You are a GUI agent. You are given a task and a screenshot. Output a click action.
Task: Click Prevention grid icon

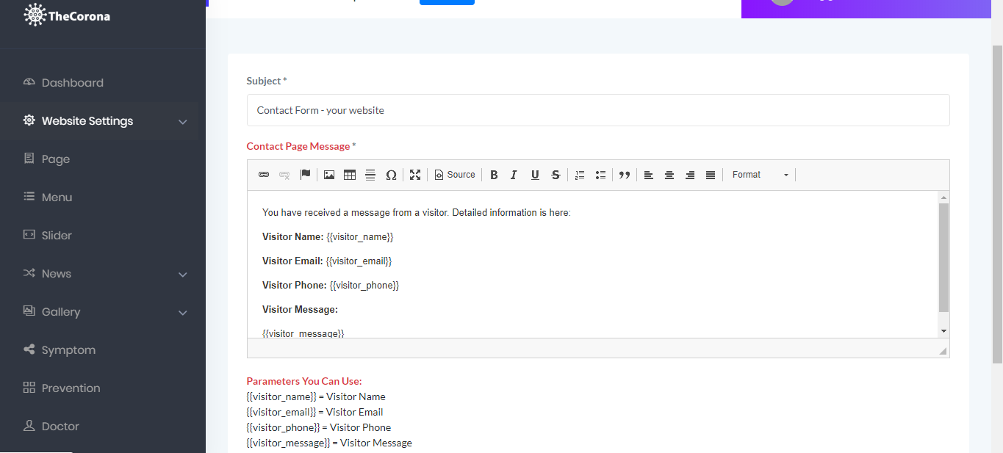point(29,388)
